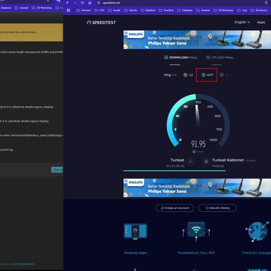Open 3D Workshop folder in left window
Image resolution: width=271 pixels, height=271 pixels.
[42, 8]
